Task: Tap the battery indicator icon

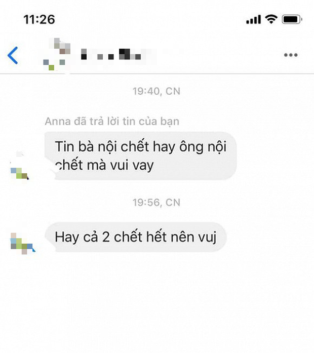Action: (292, 19)
